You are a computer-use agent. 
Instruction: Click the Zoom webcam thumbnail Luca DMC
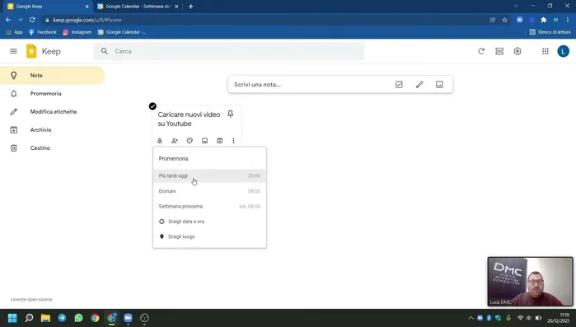530,282
